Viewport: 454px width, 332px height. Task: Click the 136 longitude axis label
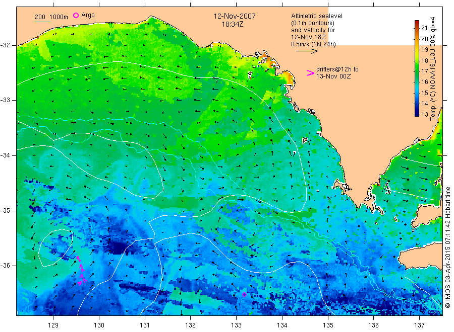click(x=373, y=325)
